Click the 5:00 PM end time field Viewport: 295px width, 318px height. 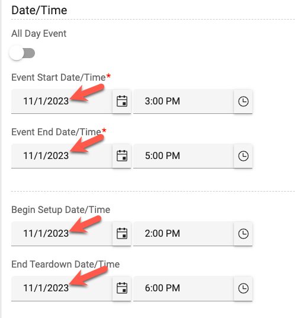pyautogui.click(x=184, y=156)
